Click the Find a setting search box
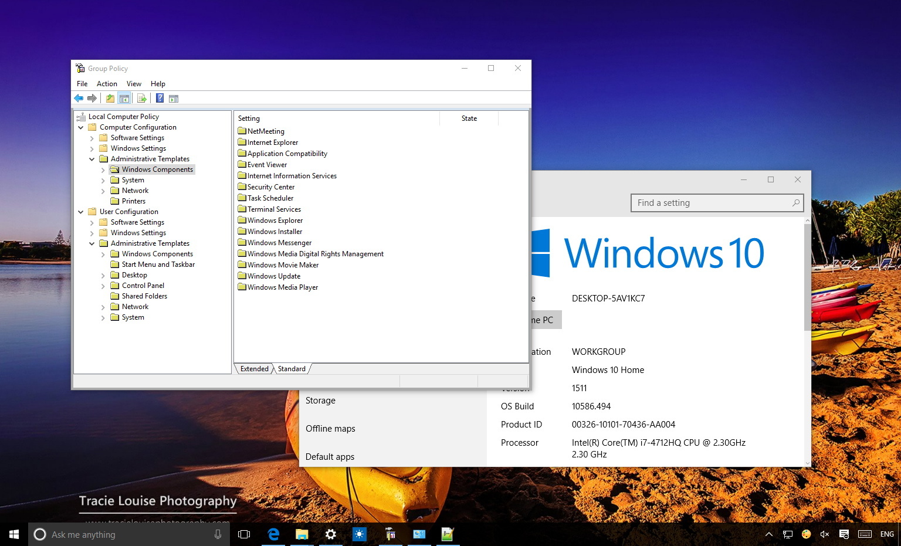 point(710,203)
